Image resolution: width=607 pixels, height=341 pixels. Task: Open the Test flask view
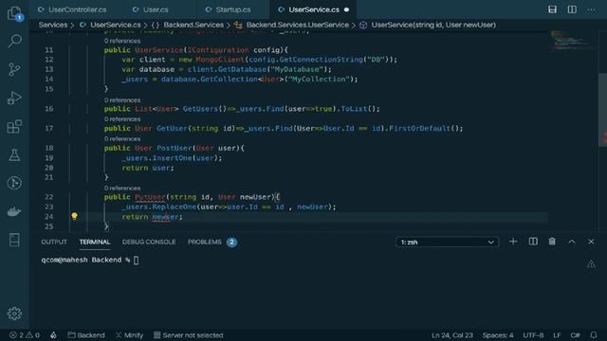tap(14, 154)
